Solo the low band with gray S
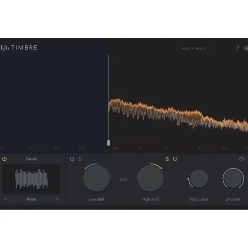Screen dimensions: 248x248 [80, 159]
